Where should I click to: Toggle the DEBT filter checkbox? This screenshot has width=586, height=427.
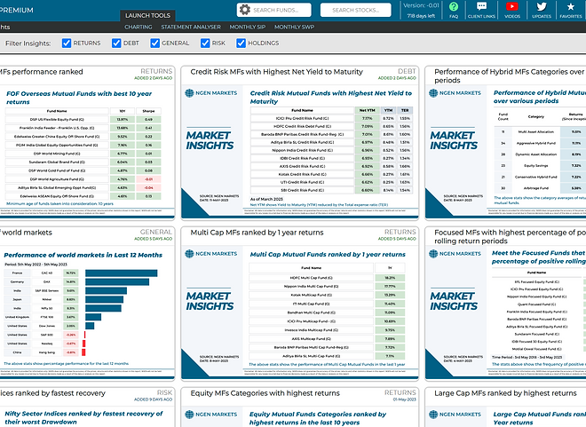116,43
